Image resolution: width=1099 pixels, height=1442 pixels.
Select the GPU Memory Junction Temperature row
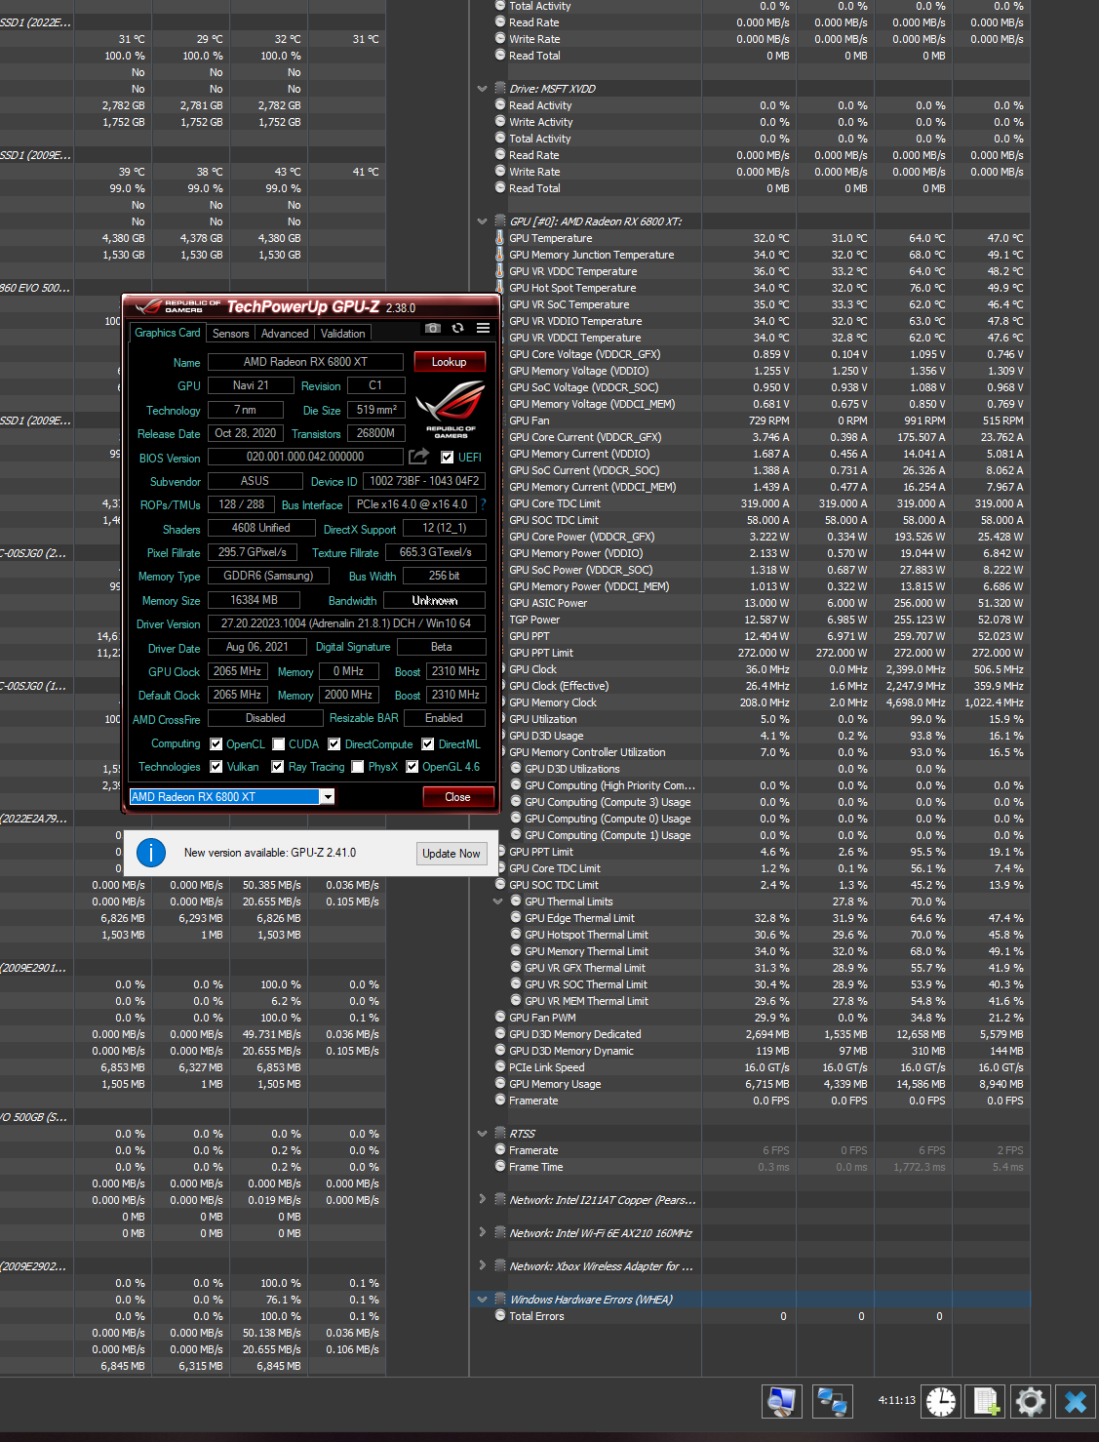click(761, 255)
